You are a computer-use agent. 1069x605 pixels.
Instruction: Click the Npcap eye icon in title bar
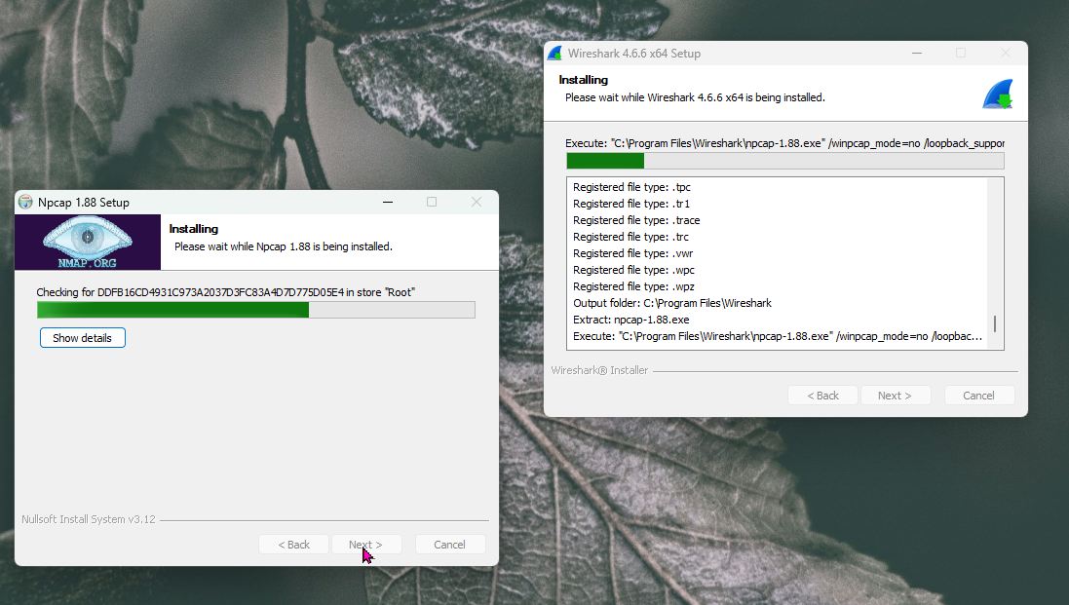click(x=26, y=202)
